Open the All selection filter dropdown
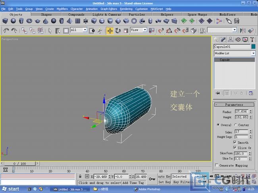The image size is (258, 193). coord(85,30)
